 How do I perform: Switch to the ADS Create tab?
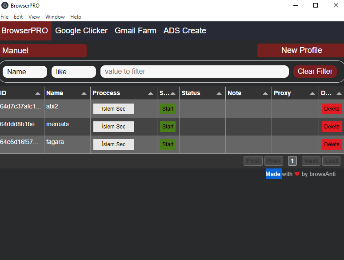(185, 31)
